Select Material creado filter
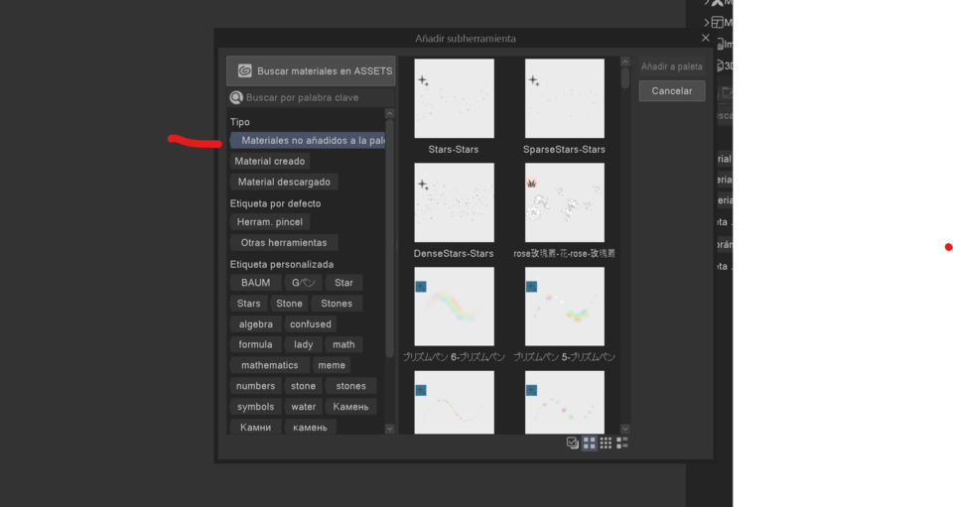 (270, 161)
